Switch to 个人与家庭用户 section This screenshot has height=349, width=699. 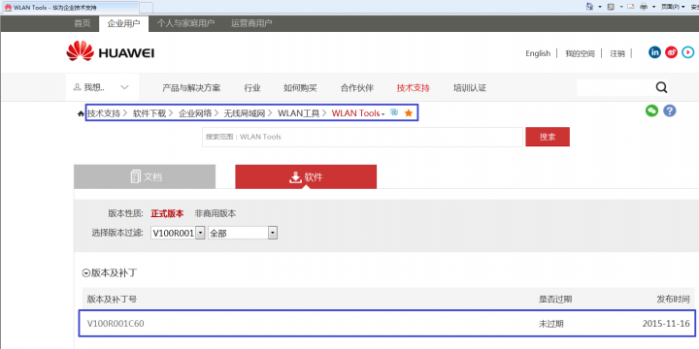[185, 23]
